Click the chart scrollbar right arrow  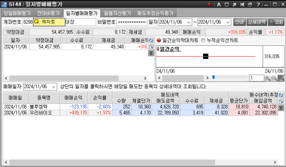(207, 78)
